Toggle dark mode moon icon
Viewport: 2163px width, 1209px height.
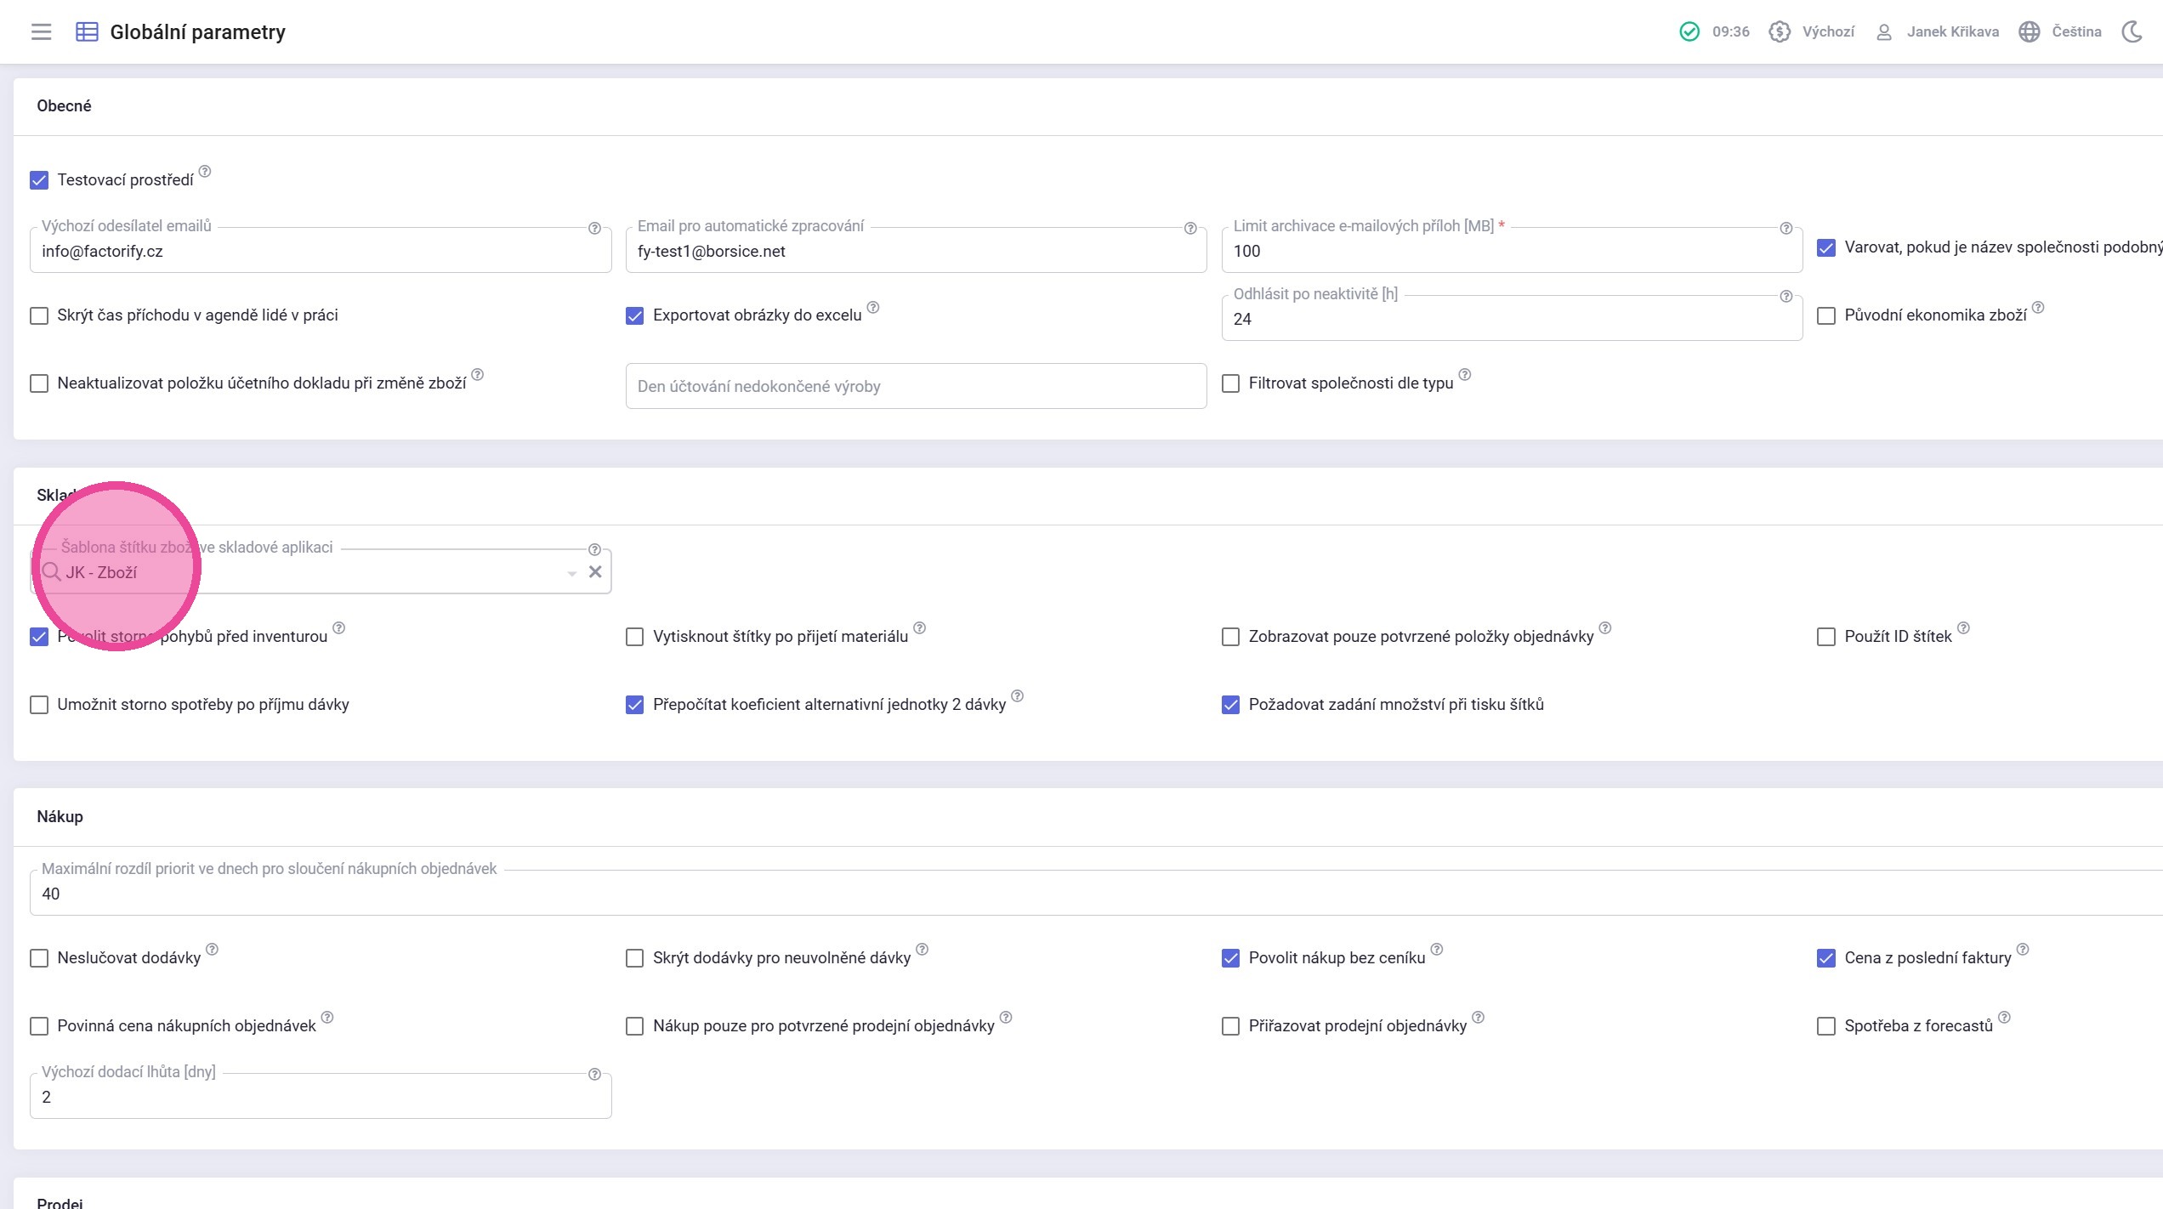(2132, 31)
